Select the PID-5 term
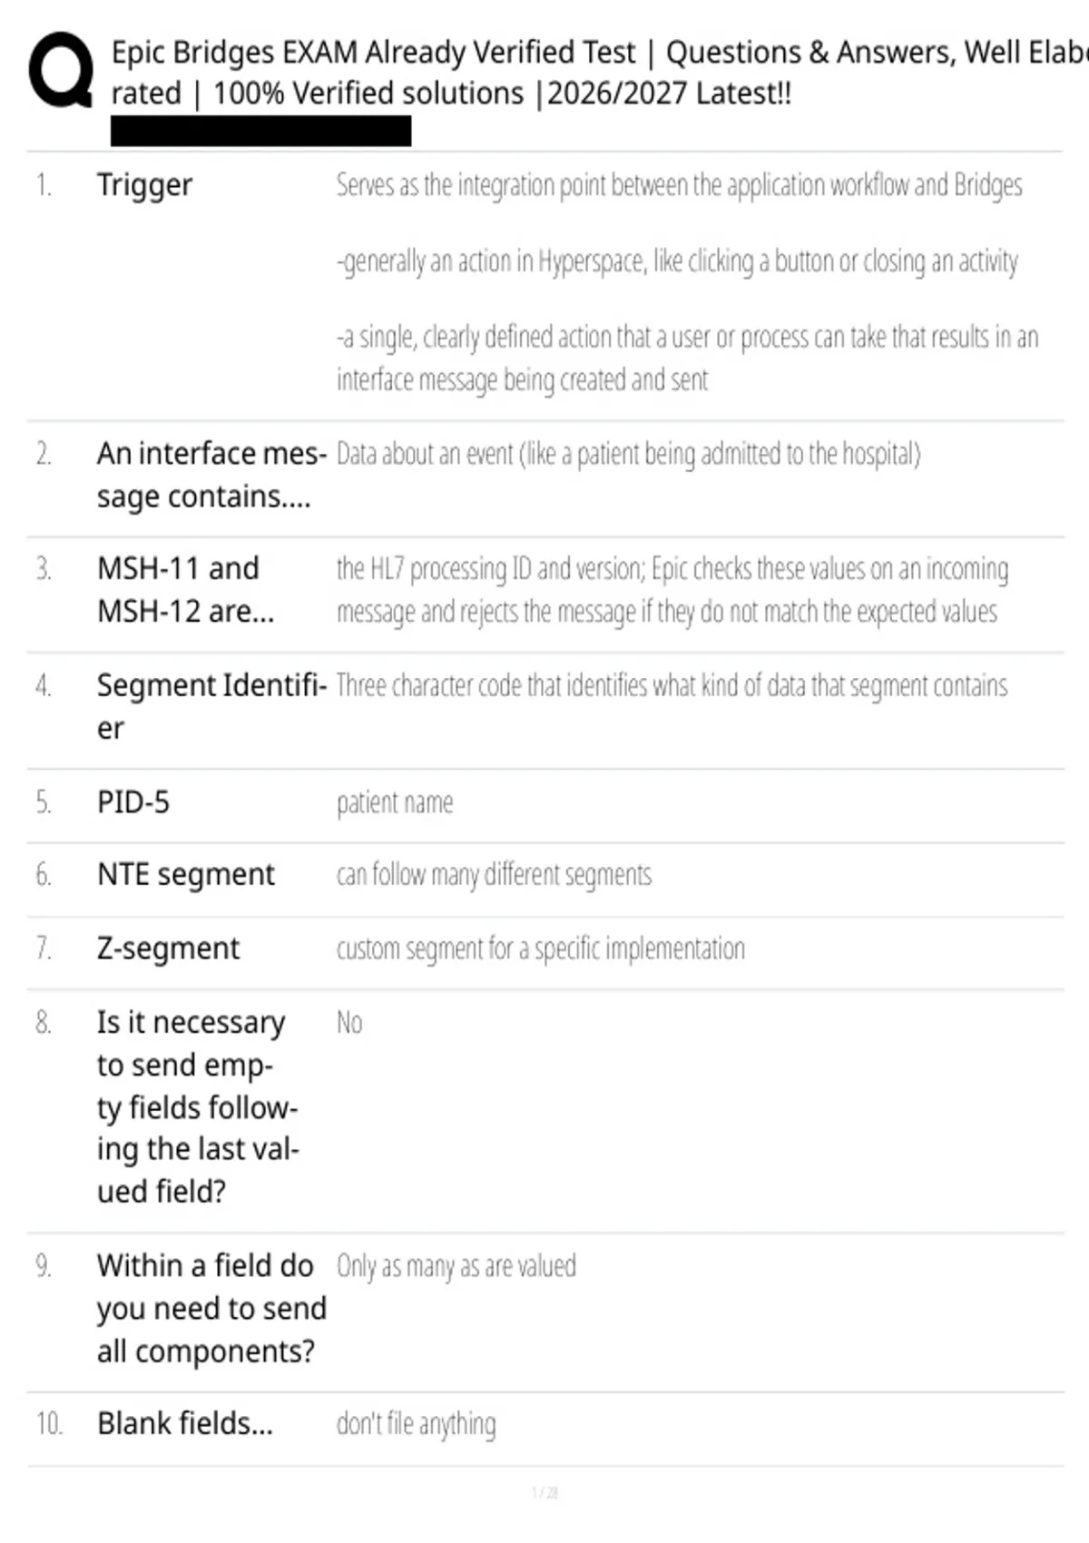Viewport: 1089px width, 1543px height. pos(133,802)
